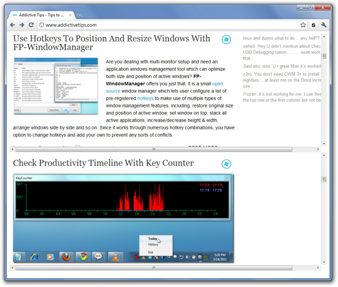Click '11:19 - 17:20' blue time range
Viewport: 338px width, 287px height.
click(x=210, y=190)
